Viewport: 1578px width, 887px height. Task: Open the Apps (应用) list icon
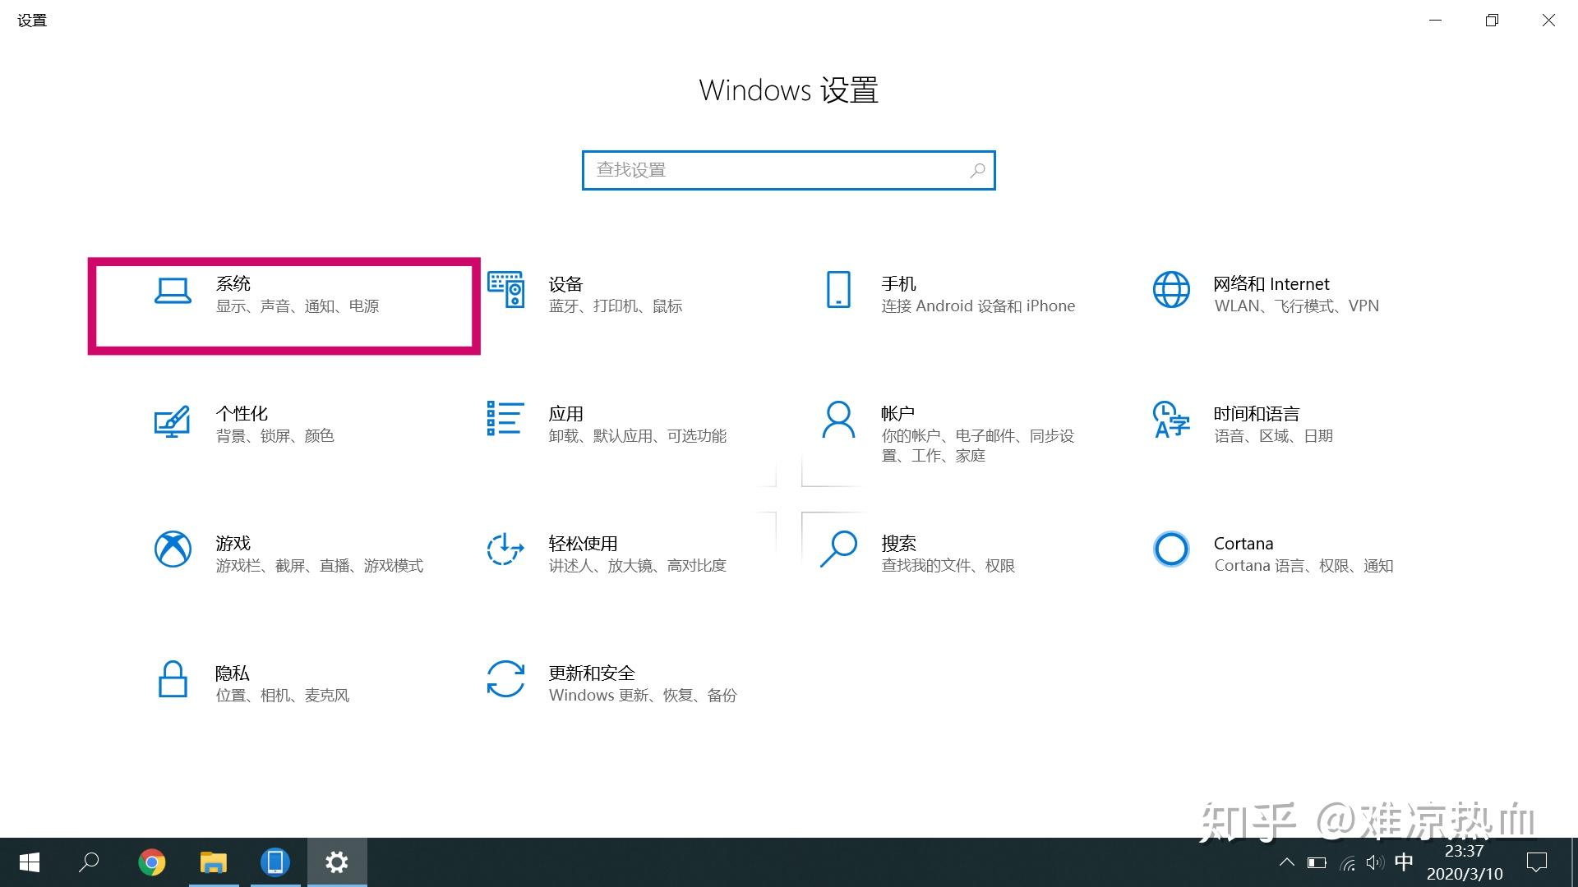tap(505, 419)
